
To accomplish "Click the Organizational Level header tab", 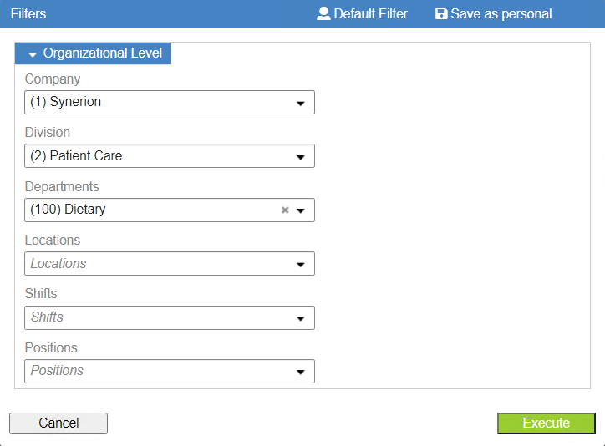I will coord(93,53).
